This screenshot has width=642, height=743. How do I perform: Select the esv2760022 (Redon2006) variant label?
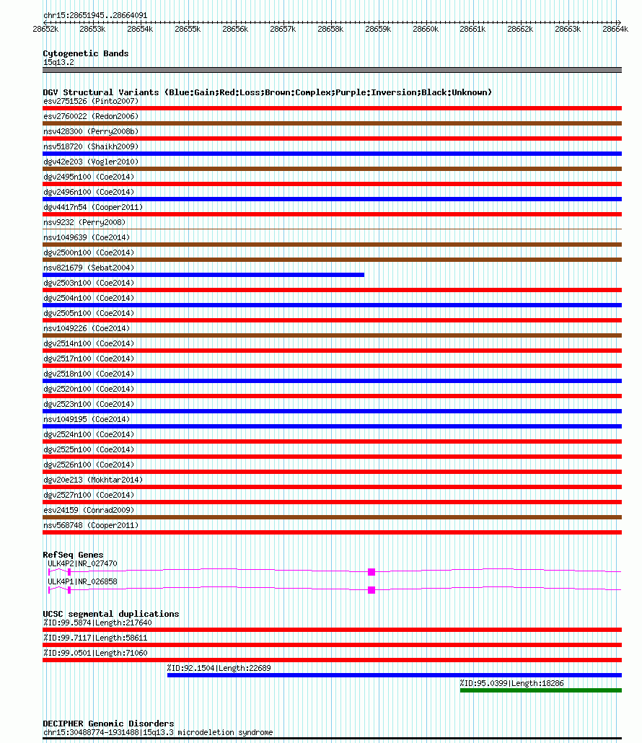click(x=91, y=117)
